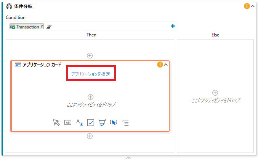This screenshot has height=159, width=258.
Task: Add the Check/Uncheck activity using the checkbox icon
Action: (91, 123)
